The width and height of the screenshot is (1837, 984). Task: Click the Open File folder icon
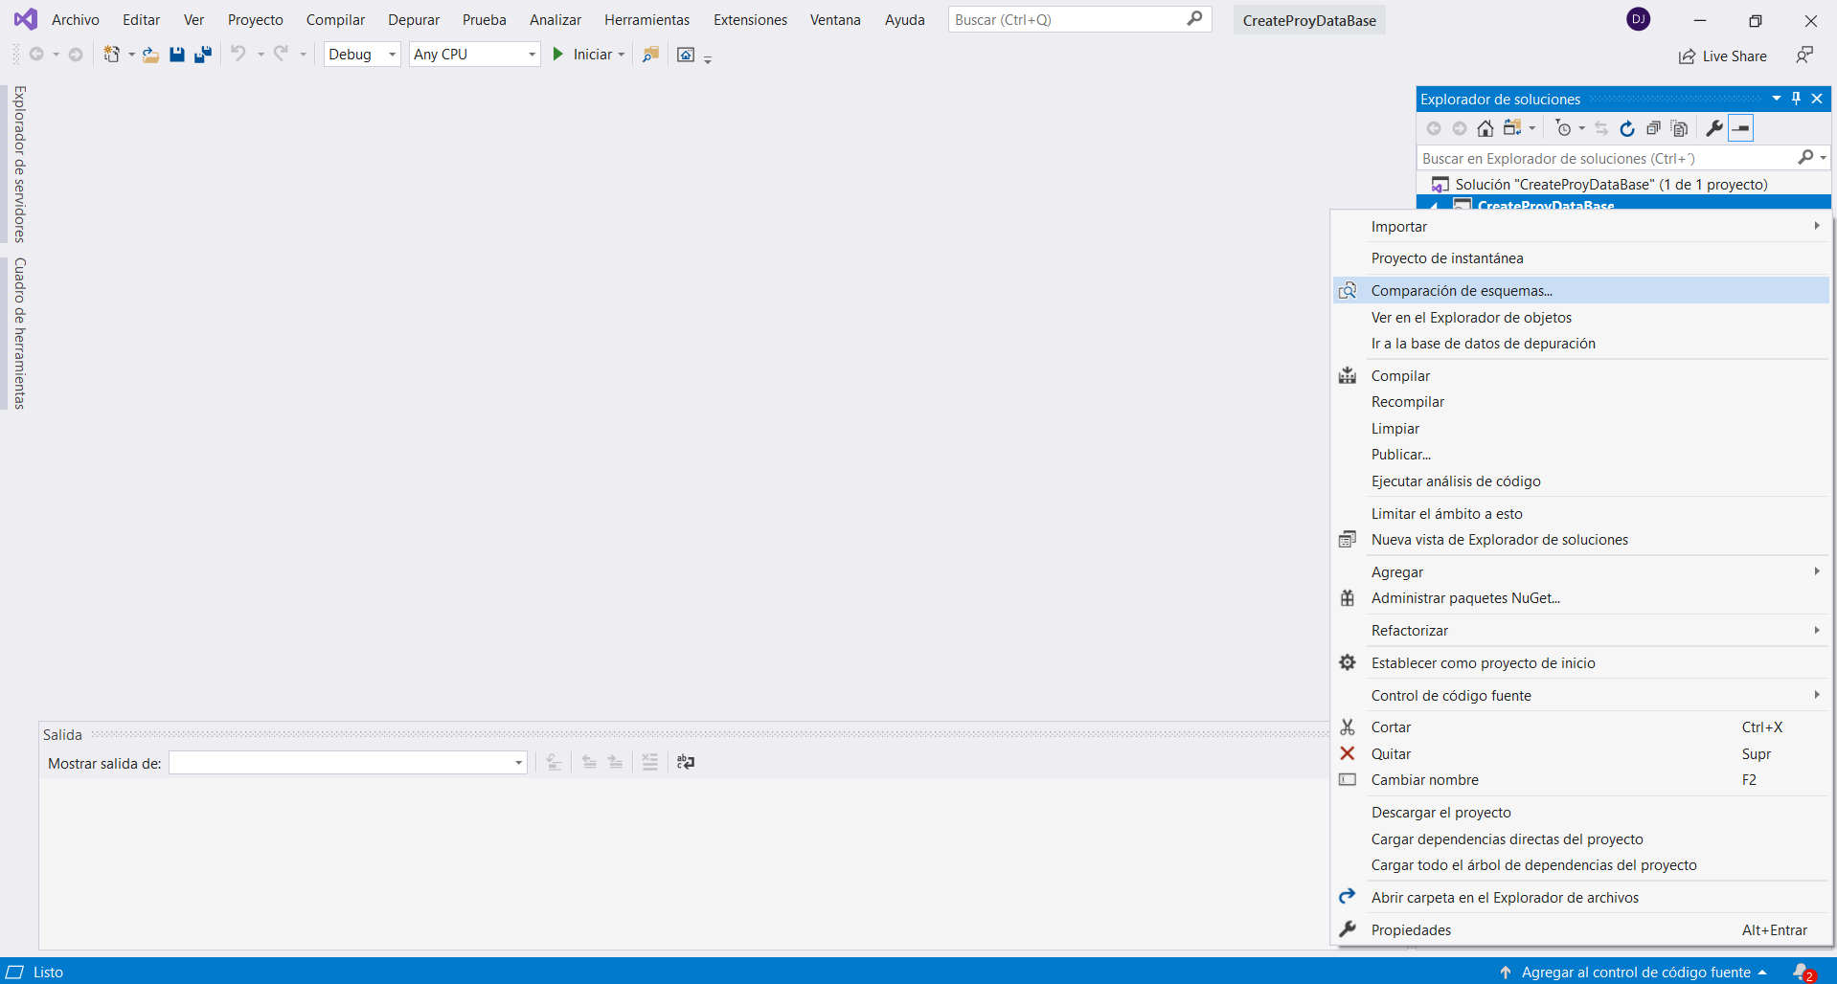(x=150, y=55)
